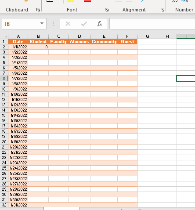Click the yellow highlight fill color
The height and width of the screenshot is (210, 195).
(x=70, y=1)
